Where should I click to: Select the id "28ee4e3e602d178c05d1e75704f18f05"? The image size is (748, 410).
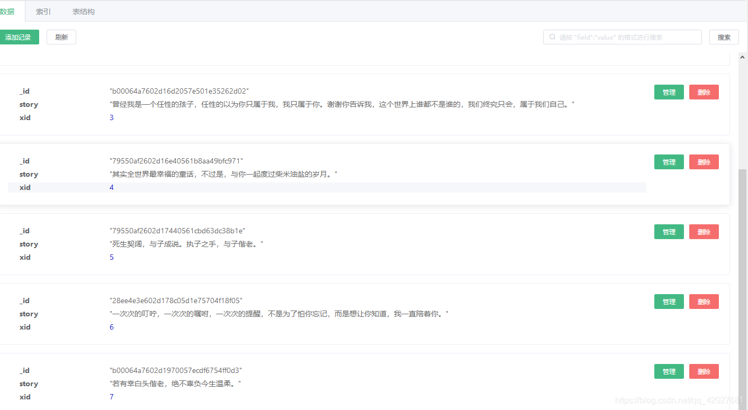(x=176, y=300)
